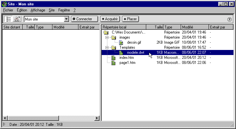Collapse the images folder tree node
This screenshot has width=236, height=129.
(107, 37)
